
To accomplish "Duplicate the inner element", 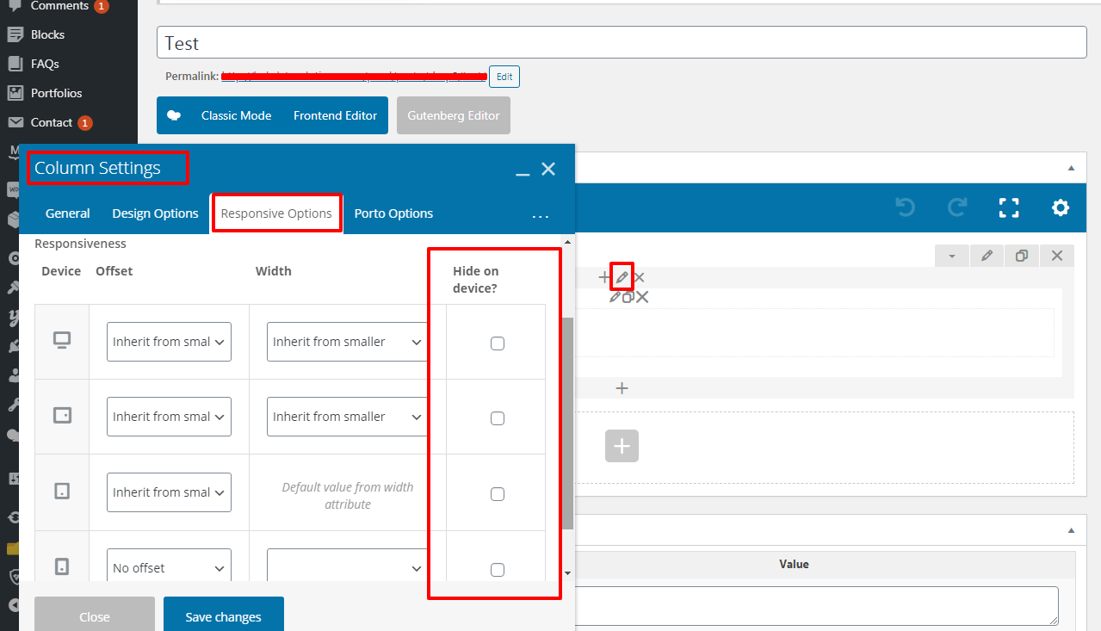I will 628,297.
